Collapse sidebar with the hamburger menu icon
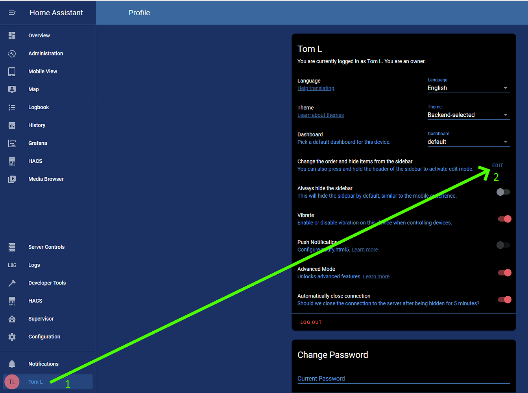The image size is (528, 393). (12, 13)
